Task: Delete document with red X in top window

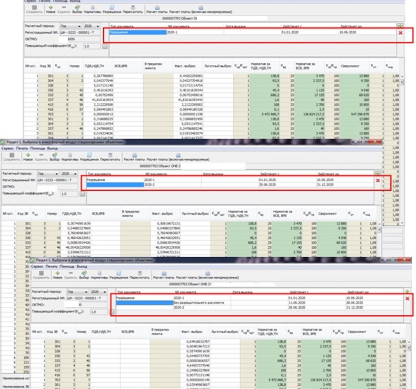Action: pyautogui.click(x=401, y=33)
